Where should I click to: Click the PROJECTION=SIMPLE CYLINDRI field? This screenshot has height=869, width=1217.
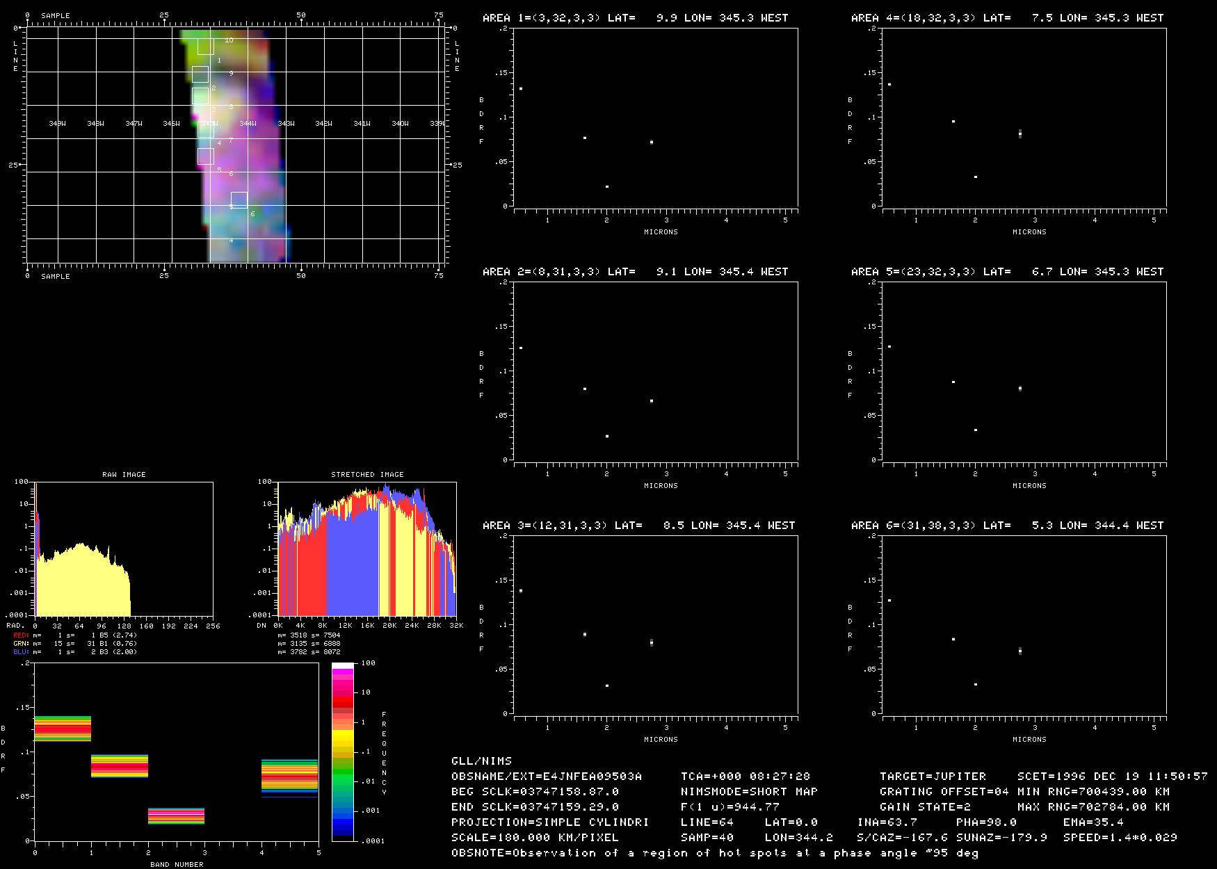pyautogui.click(x=550, y=822)
